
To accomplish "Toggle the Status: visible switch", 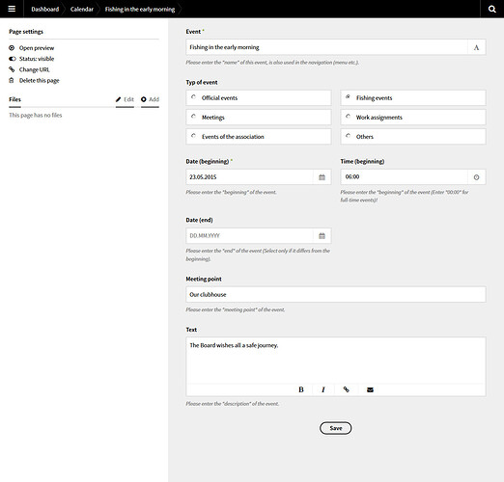I will pyautogui.click(x=13, y=59).
